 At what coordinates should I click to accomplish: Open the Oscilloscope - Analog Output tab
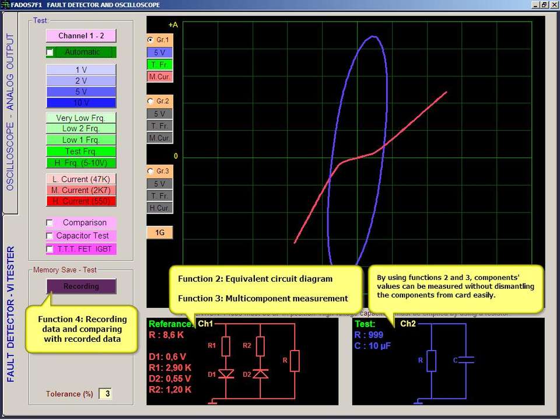coord(10,112)
